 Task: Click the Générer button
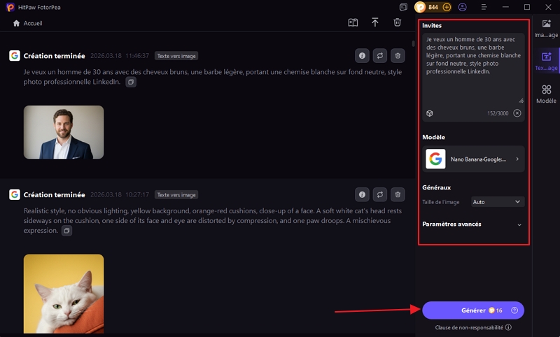(473, 310)
